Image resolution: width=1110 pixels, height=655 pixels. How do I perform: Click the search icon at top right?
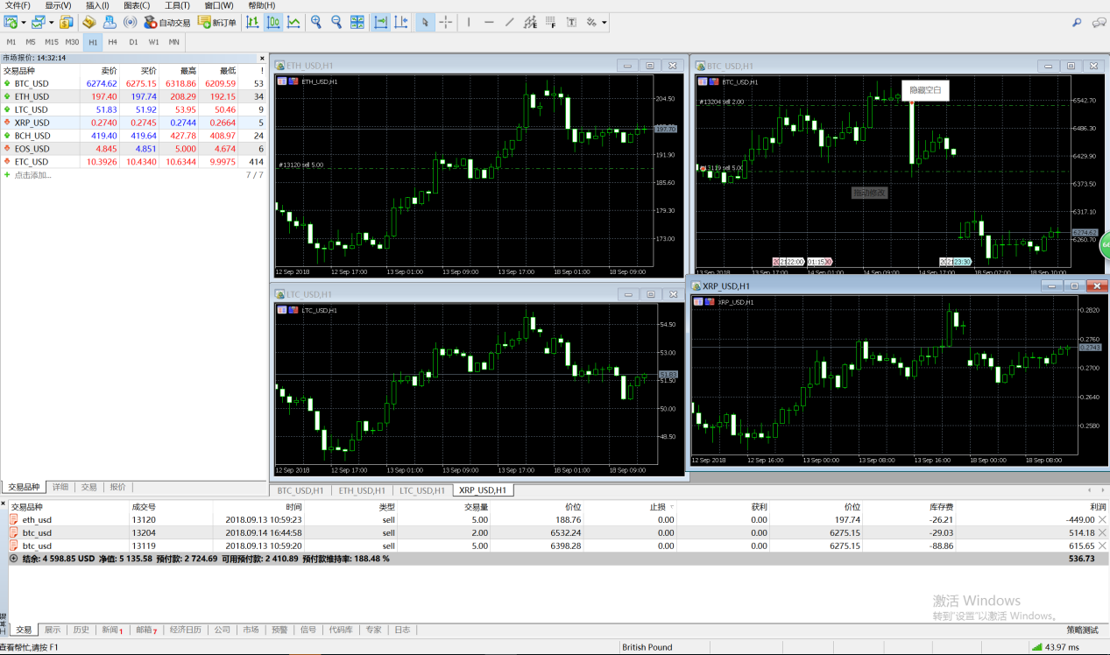(x=1077, y=23)
